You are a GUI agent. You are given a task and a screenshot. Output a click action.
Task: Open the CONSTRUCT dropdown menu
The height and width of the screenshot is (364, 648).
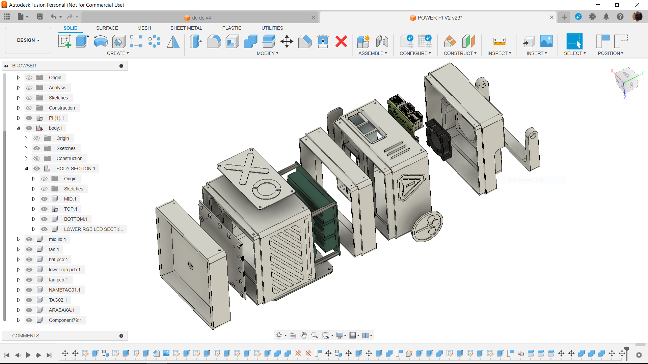[460, 53]
